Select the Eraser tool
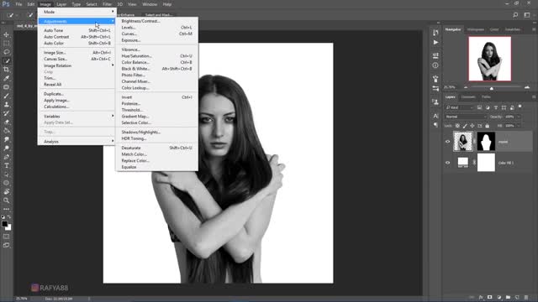The height and width of the screenshot is (302, 538). pos(6,122)
